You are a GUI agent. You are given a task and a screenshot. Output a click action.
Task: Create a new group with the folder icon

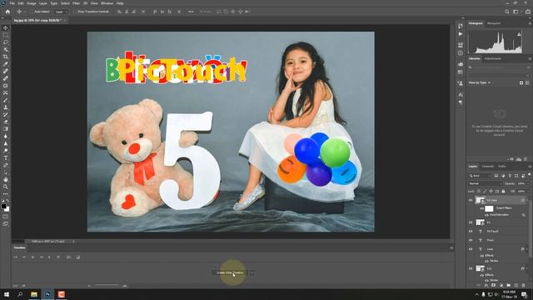[x=509, y=285]
